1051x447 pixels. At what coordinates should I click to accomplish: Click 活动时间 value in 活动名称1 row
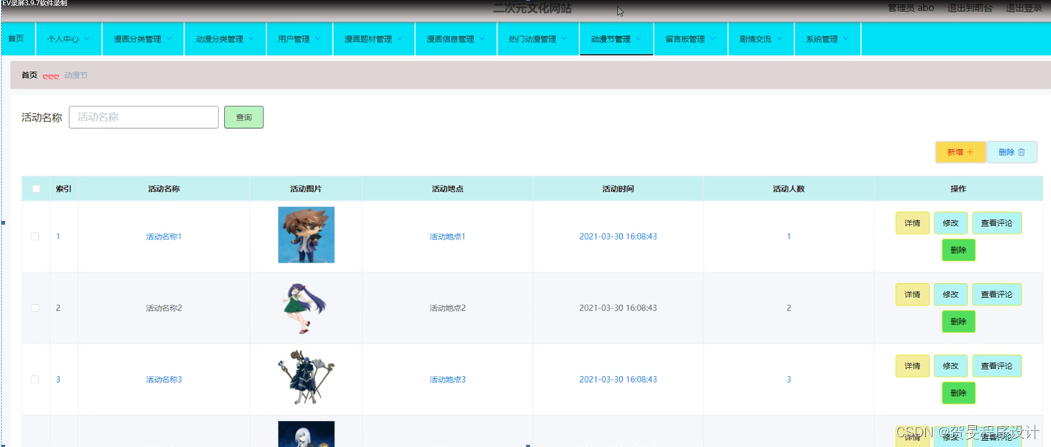pyautogui.click(x=618, y=237)
